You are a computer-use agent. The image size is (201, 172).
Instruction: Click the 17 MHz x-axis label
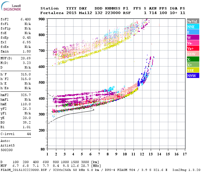pos(185,154)
